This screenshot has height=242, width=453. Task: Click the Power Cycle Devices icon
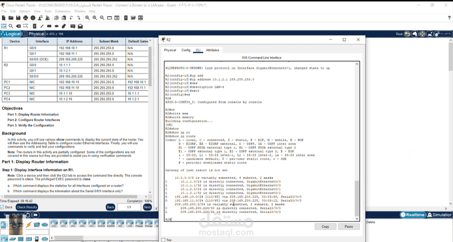(28, 215)
